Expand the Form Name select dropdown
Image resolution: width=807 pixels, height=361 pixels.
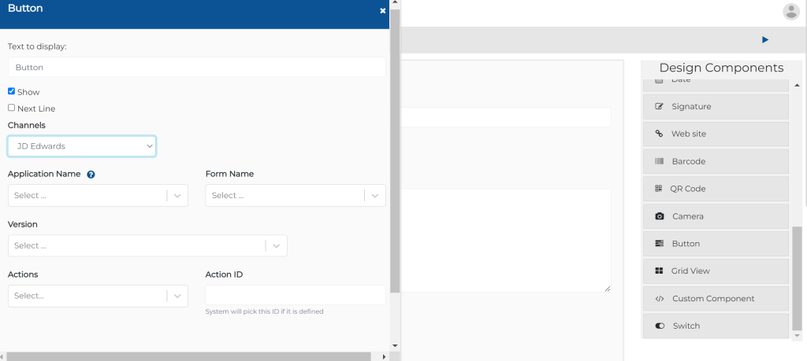point(296,196)
